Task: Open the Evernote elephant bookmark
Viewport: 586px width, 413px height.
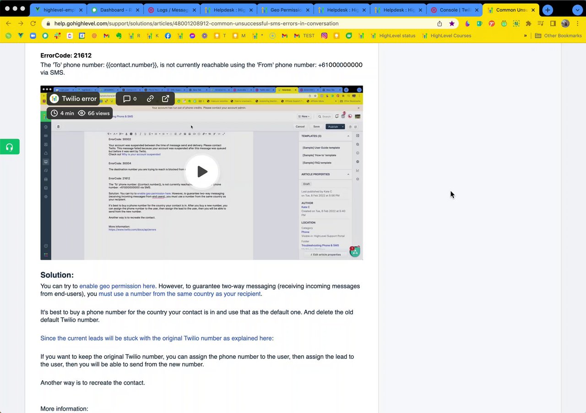Action: pyautogui.click(x=119, y=36)
